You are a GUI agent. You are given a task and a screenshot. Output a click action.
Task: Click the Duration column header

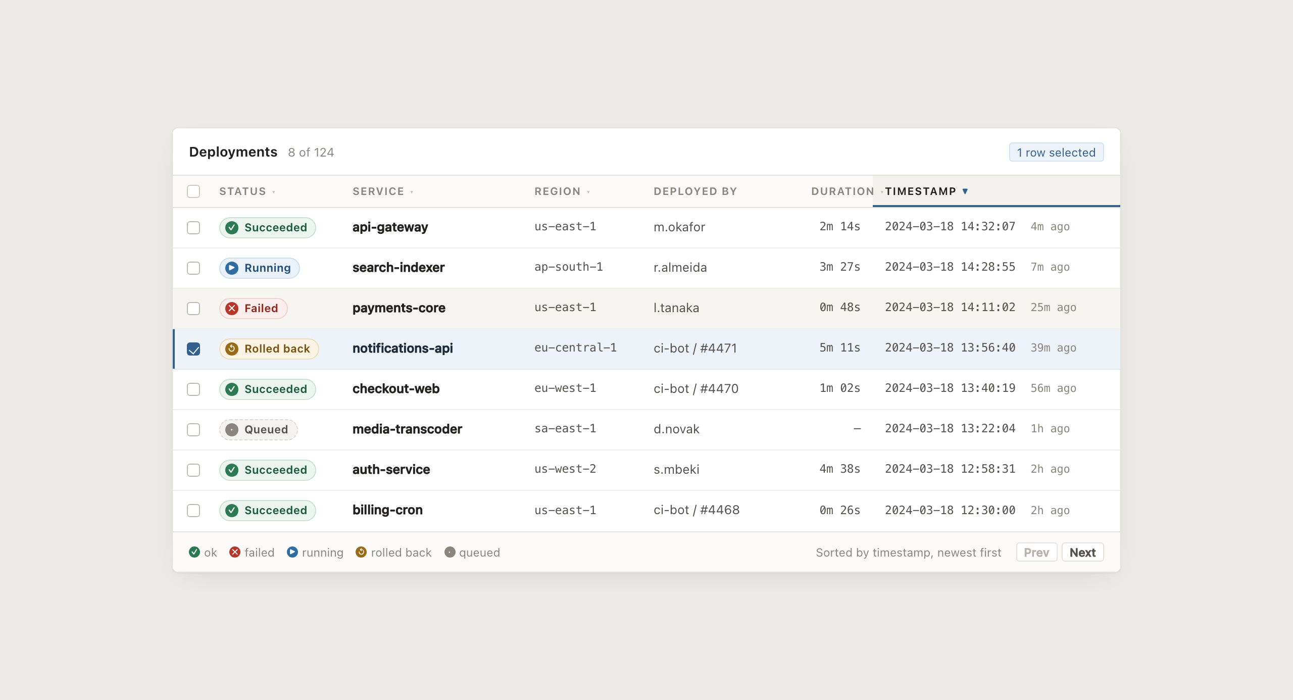[843, 191]
